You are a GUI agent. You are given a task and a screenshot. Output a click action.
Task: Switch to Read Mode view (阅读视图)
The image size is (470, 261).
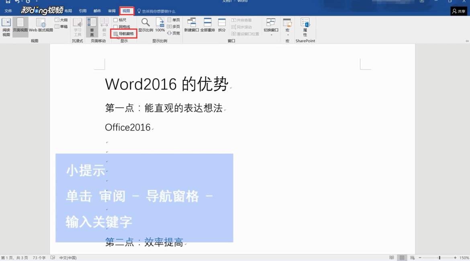pyautogui.click(x=6, y=27)
